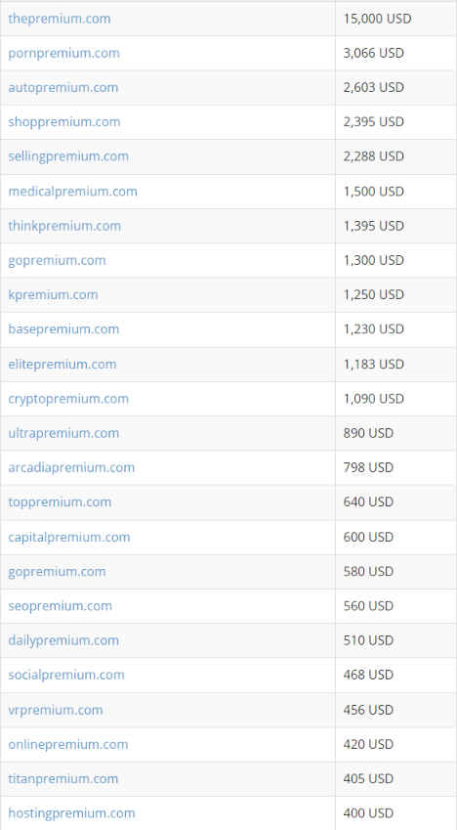Open the toppremium.com link
Image resolution: width=457 pixels, height=830 pixels.
pos(60,502)
